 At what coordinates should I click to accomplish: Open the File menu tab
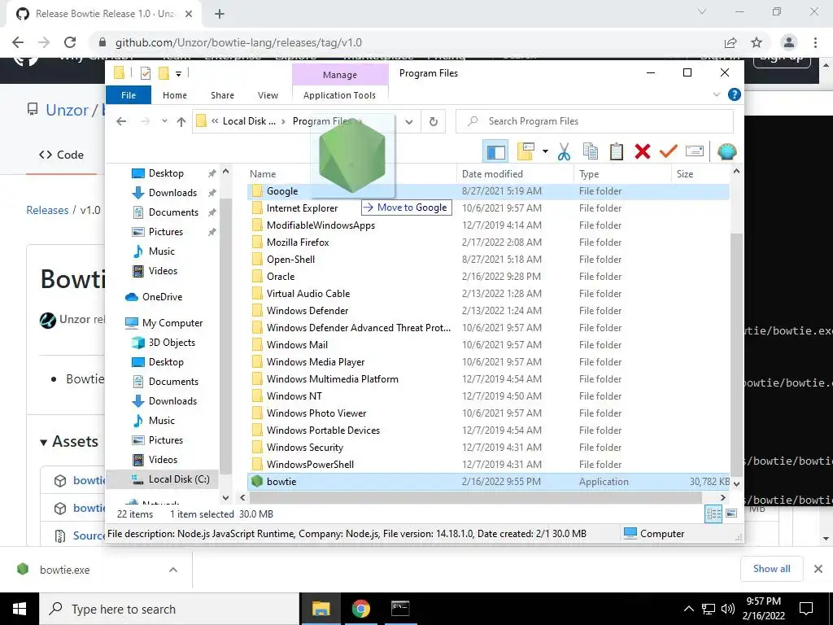click(129, 95)
